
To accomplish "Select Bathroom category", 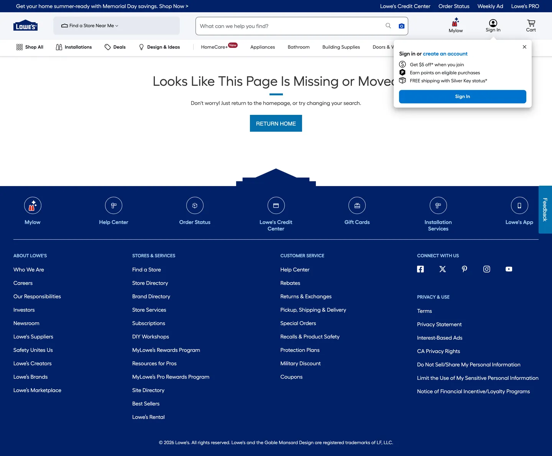I will (x=299, y=47).
